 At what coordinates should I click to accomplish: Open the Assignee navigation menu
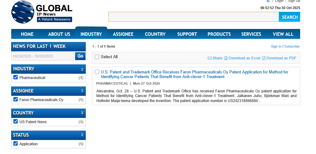(123, 34)
